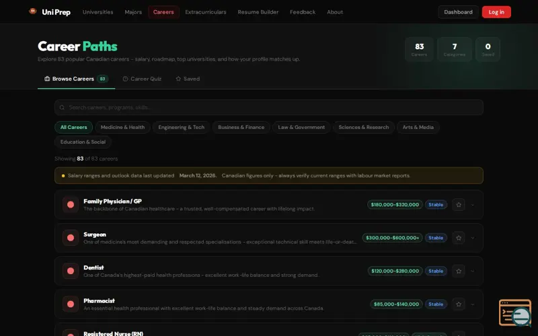
Task: Expand the Dentist row chevron
Action: point(473,271)
